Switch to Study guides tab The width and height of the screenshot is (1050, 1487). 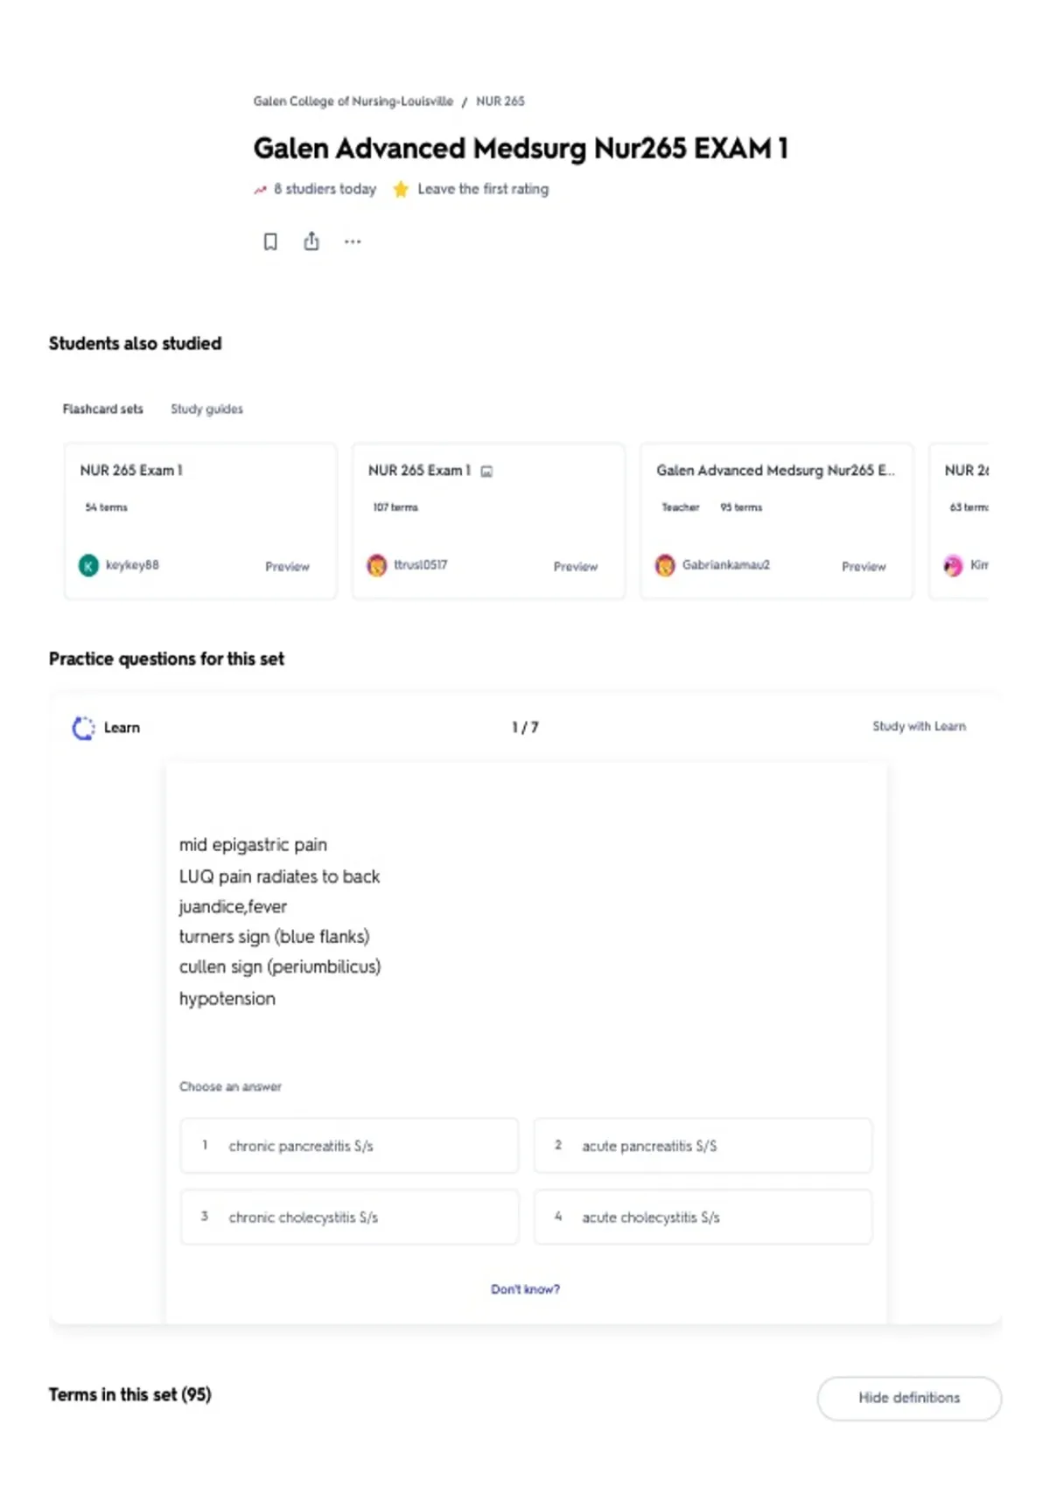206,408
